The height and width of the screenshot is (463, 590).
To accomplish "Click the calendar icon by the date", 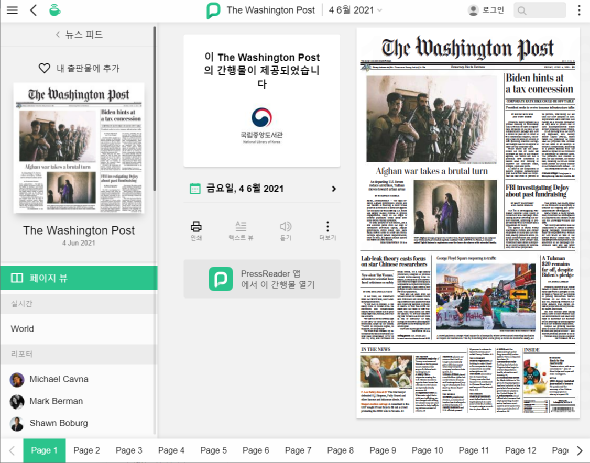I will (x=195, y=189).
